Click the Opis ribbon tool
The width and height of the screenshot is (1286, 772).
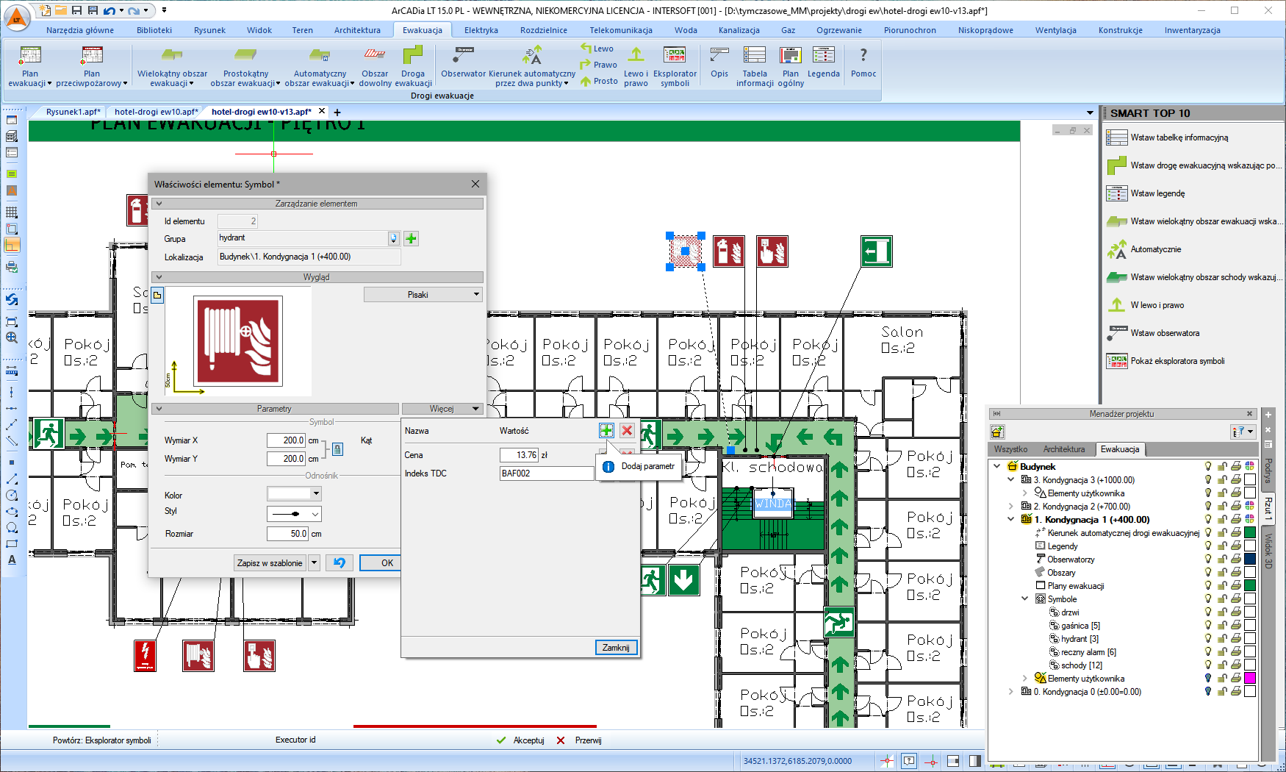coord(719,62)
